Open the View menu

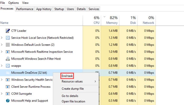(x=25, y=3)
